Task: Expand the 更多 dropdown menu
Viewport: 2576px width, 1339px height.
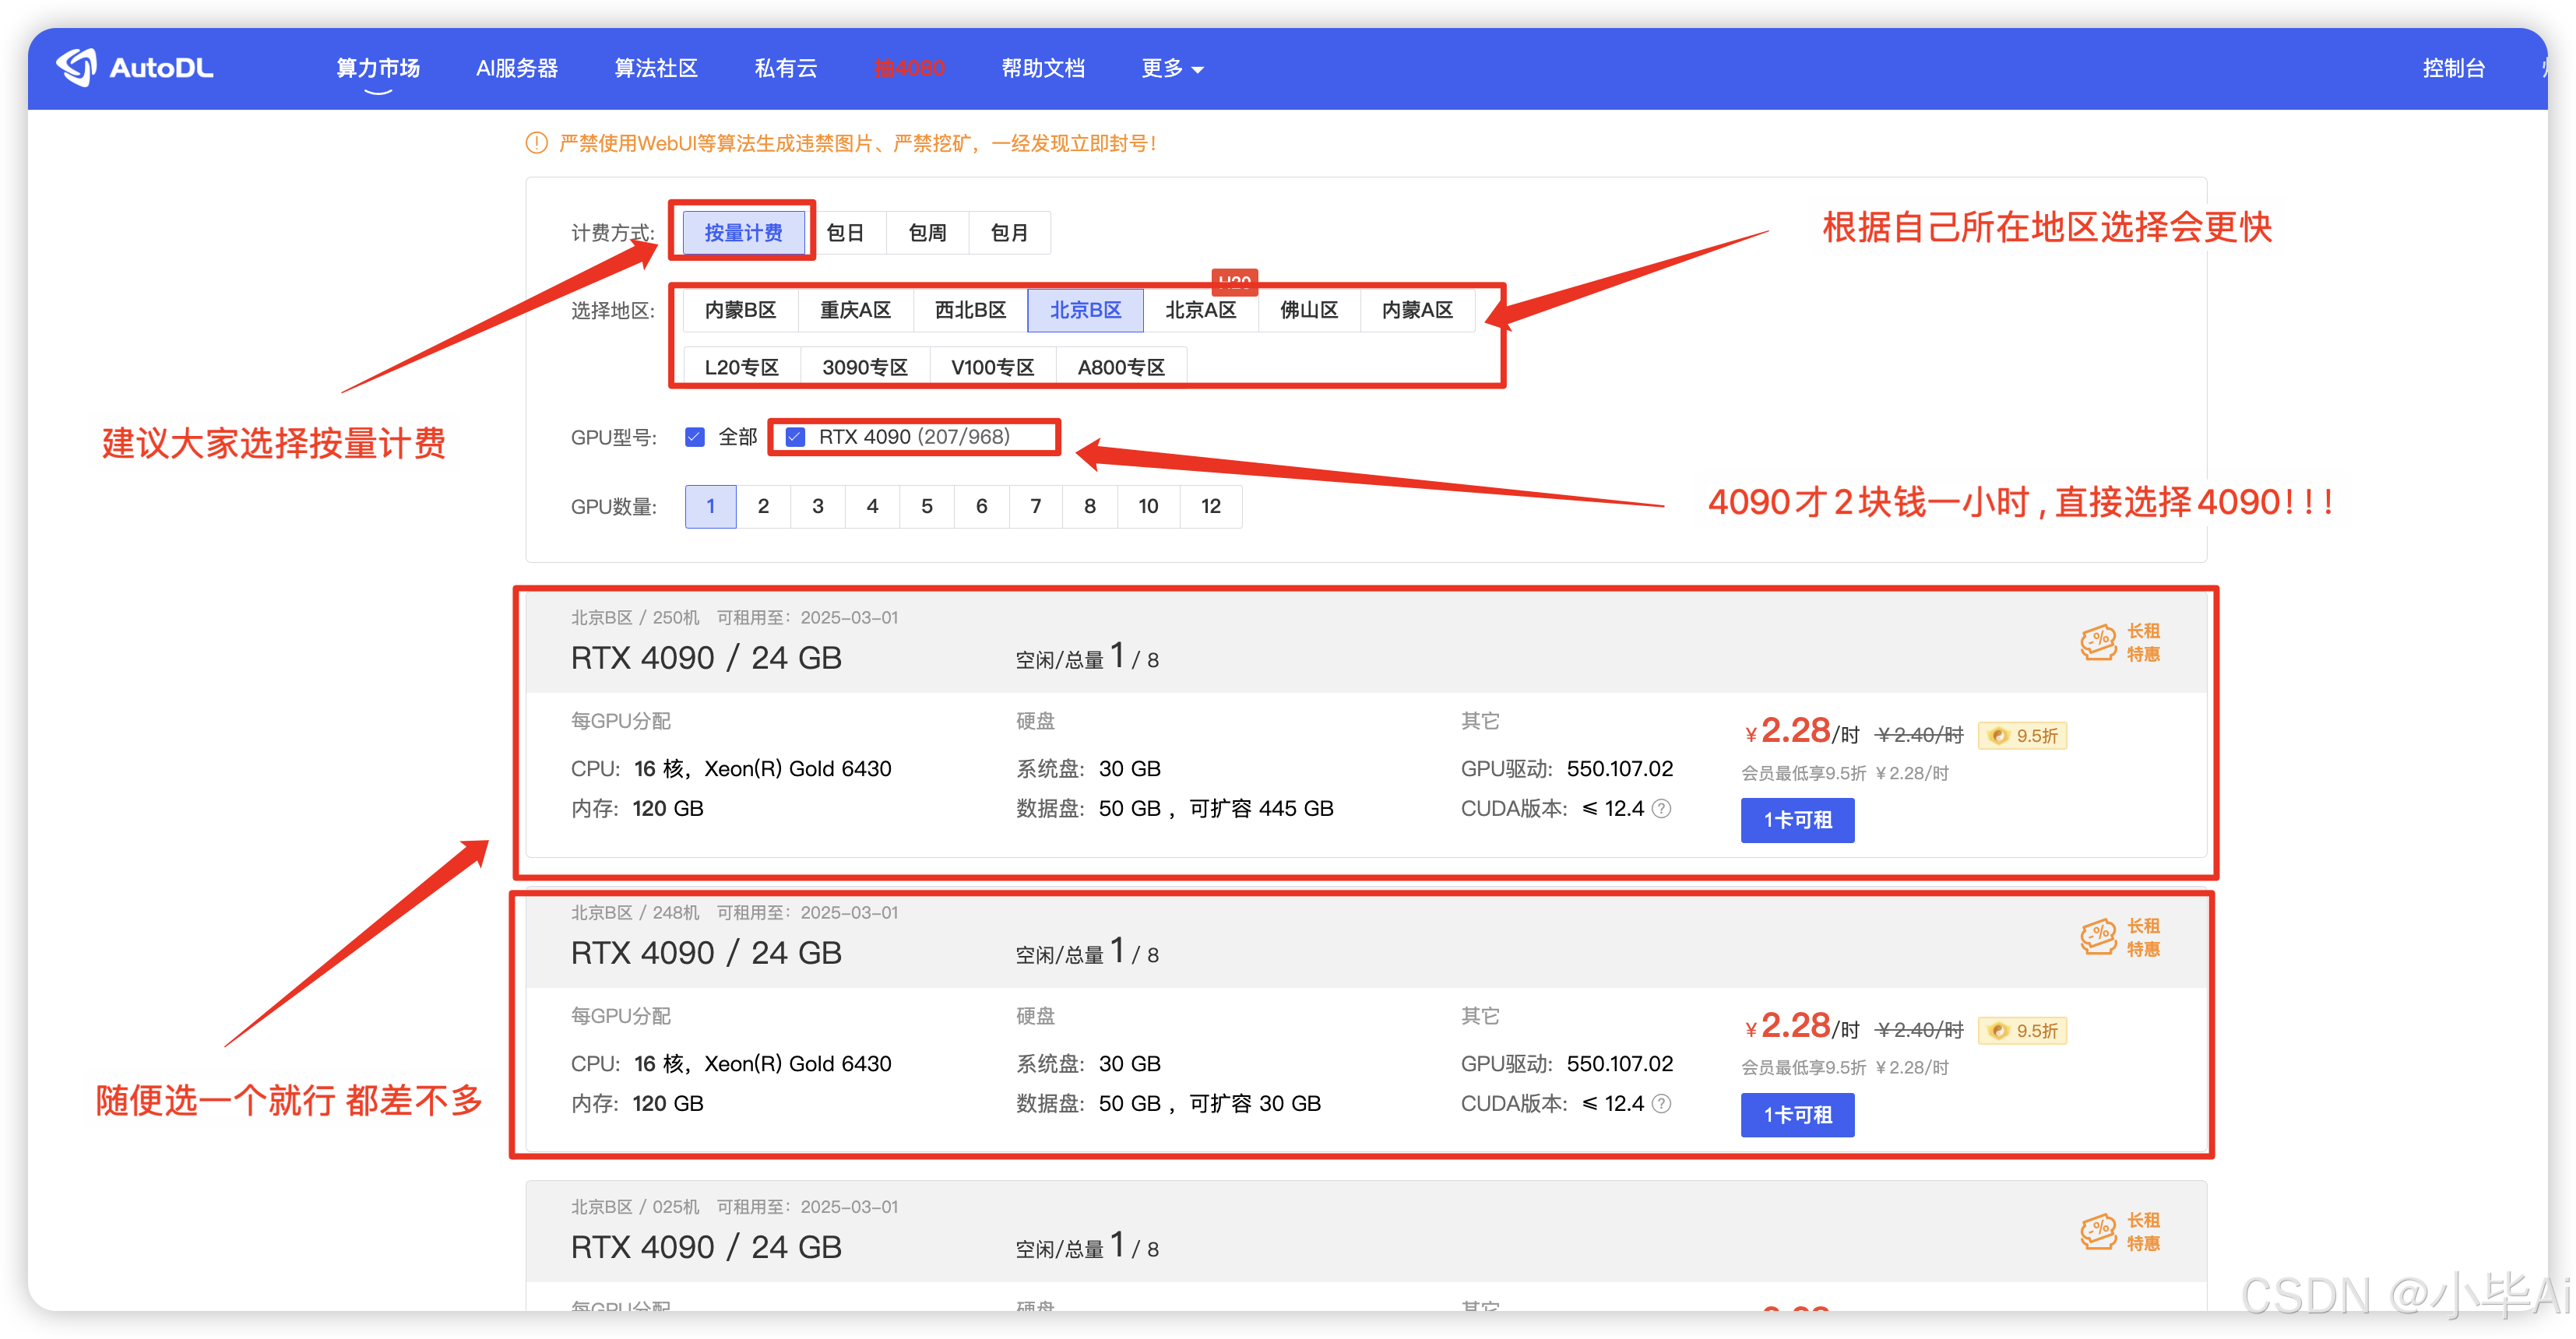Action: click(x=1171, y=68)
